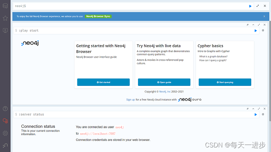The height and width of the screenshot is (152, 271).
Task: Open the Guides play sidebar icon
Action: tap(5, 31)
